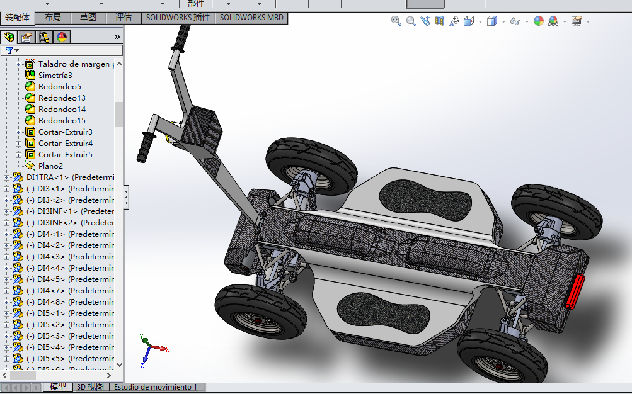Activate the Section View tool
This screenshot has width=632, height=394.
coord(439,21)
